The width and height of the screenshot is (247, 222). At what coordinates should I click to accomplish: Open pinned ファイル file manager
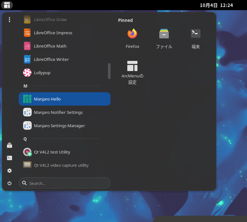click(x=164, y=38)
